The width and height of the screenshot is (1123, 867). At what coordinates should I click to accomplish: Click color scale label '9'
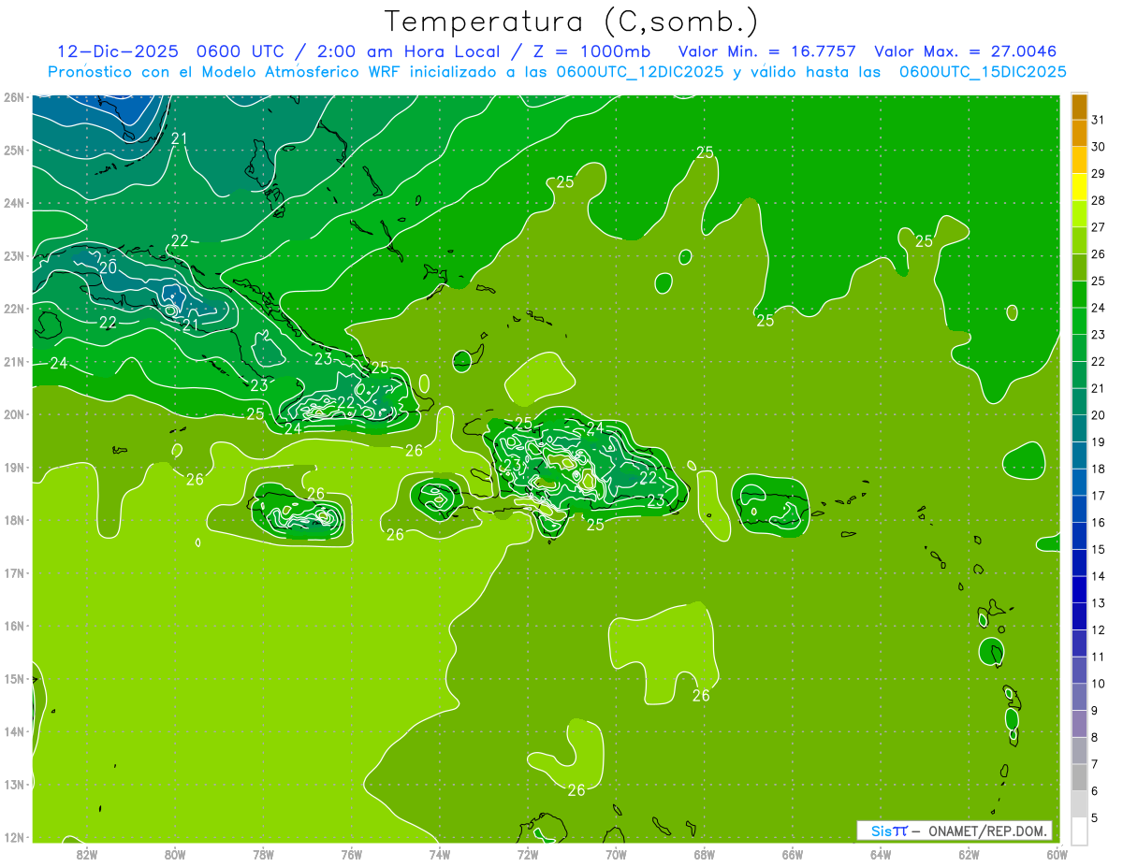pos(1095,711)
